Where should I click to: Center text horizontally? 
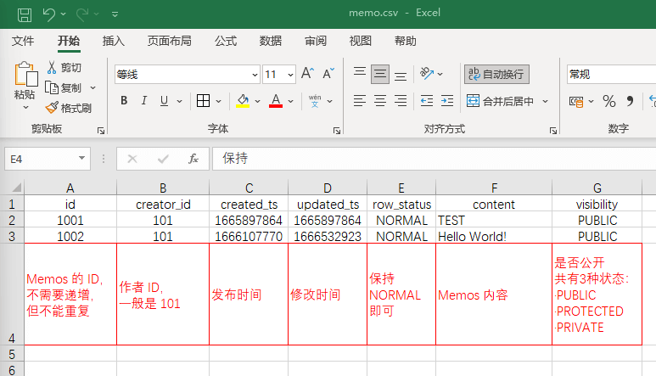[x=380, y=101]
